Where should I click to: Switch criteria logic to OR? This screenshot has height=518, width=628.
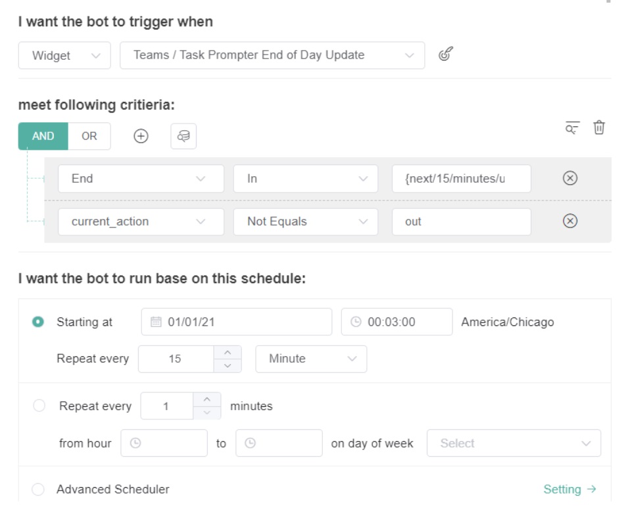click(90, 136)
